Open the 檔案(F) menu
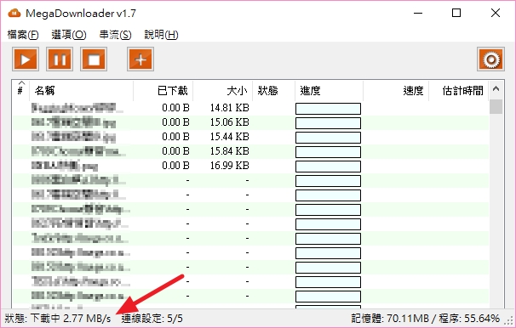516x328 pixels. pyautogui.click(x=23, y=35)
